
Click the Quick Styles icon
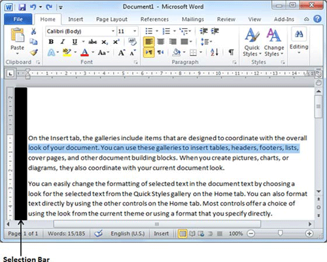point(252,42)
